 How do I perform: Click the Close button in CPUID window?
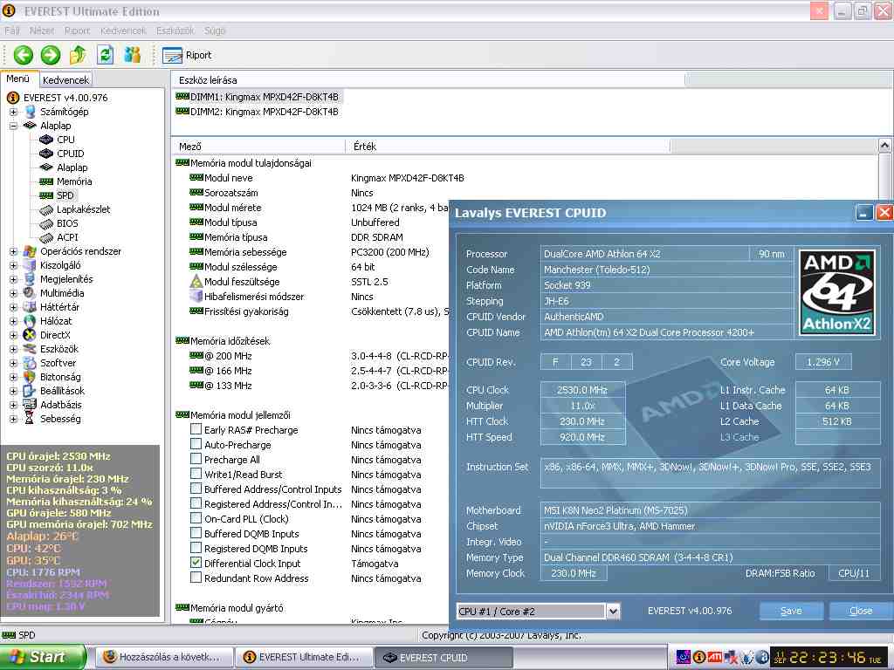click(860, 611)
